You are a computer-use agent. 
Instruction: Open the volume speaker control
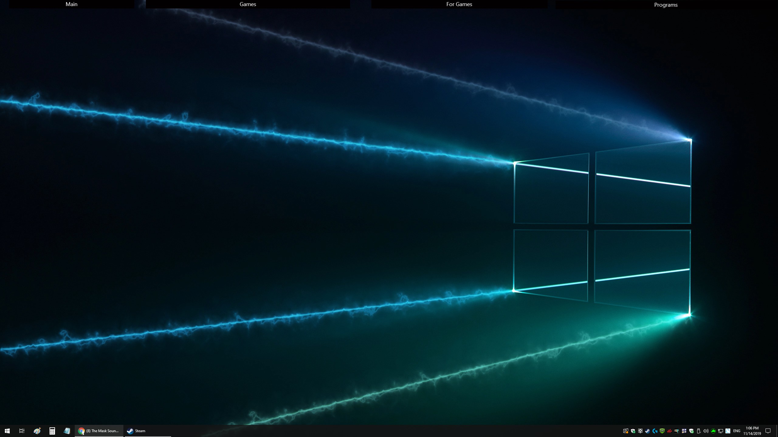(x=706, y=431)
